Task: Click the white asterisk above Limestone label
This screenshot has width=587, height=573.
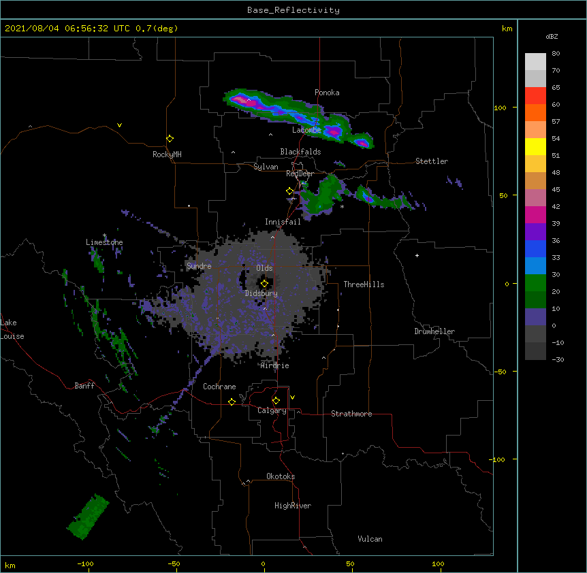Action: click(104, 235)
